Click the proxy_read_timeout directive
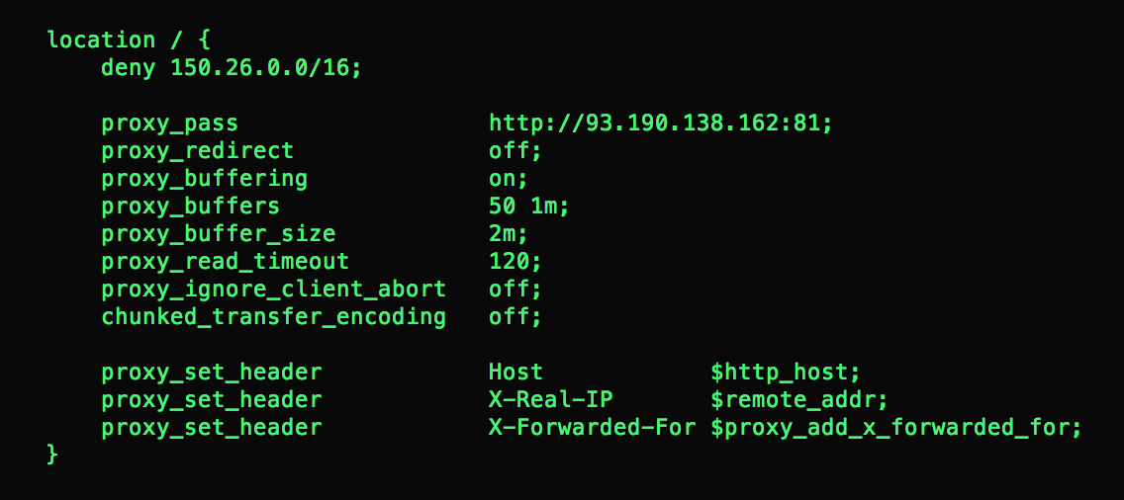 225,262
